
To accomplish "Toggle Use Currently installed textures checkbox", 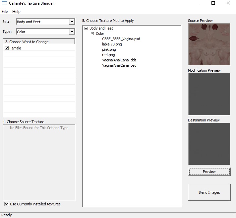I will 6,204.
